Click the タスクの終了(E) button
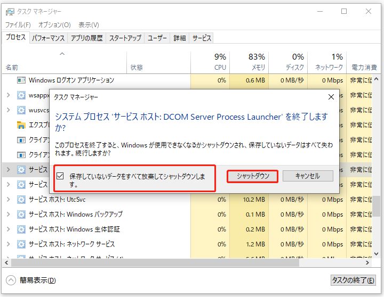 (x=353, y=280)
